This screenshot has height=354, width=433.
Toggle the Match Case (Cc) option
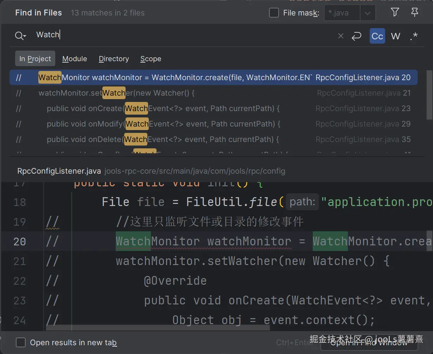pos(377,36)
